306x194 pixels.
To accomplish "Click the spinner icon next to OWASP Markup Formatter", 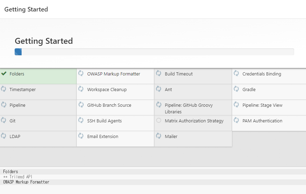I will point(81,73).
